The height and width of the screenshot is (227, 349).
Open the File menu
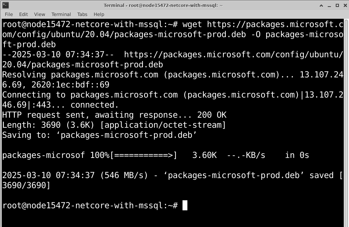[8, 14]
